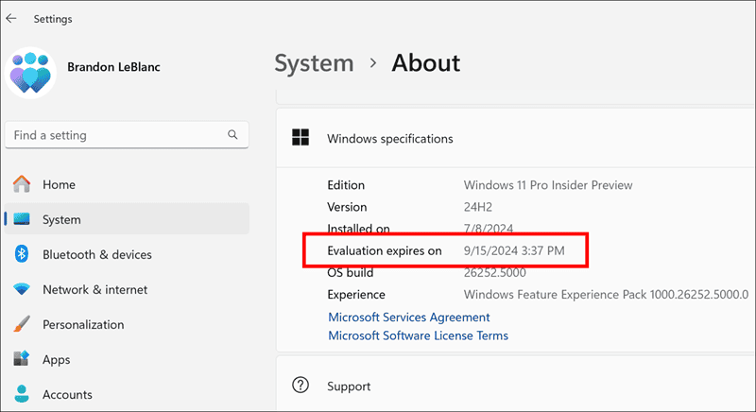Expand the Support section
756x412 pixels.
click(x=516, y=386)
